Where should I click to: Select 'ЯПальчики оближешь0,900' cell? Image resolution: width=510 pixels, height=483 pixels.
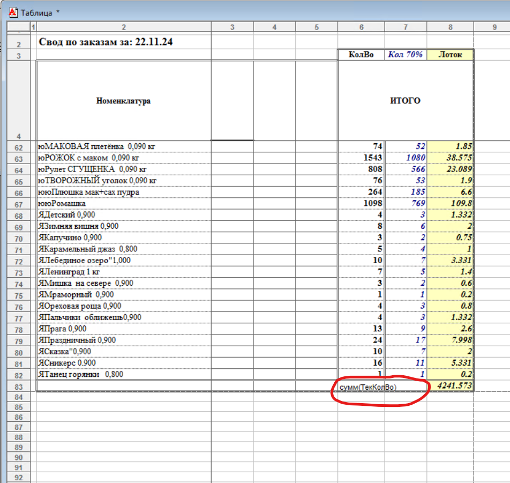pyautogui.click(x=124, y=317)
